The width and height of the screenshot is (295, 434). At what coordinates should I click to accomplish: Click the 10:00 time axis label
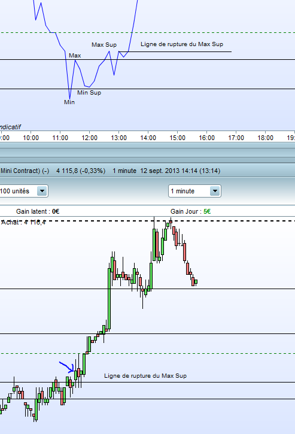click(x=31, y=138)
